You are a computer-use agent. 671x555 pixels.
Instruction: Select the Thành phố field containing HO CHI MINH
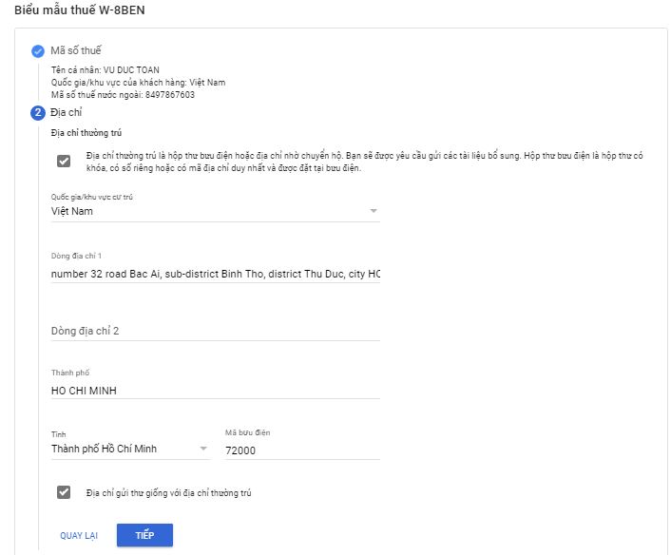click(x=215, y=390)
